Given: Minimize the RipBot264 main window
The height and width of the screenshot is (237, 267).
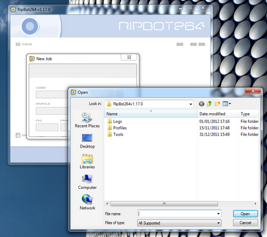Looking at the screenshot, I should (181, 8).
